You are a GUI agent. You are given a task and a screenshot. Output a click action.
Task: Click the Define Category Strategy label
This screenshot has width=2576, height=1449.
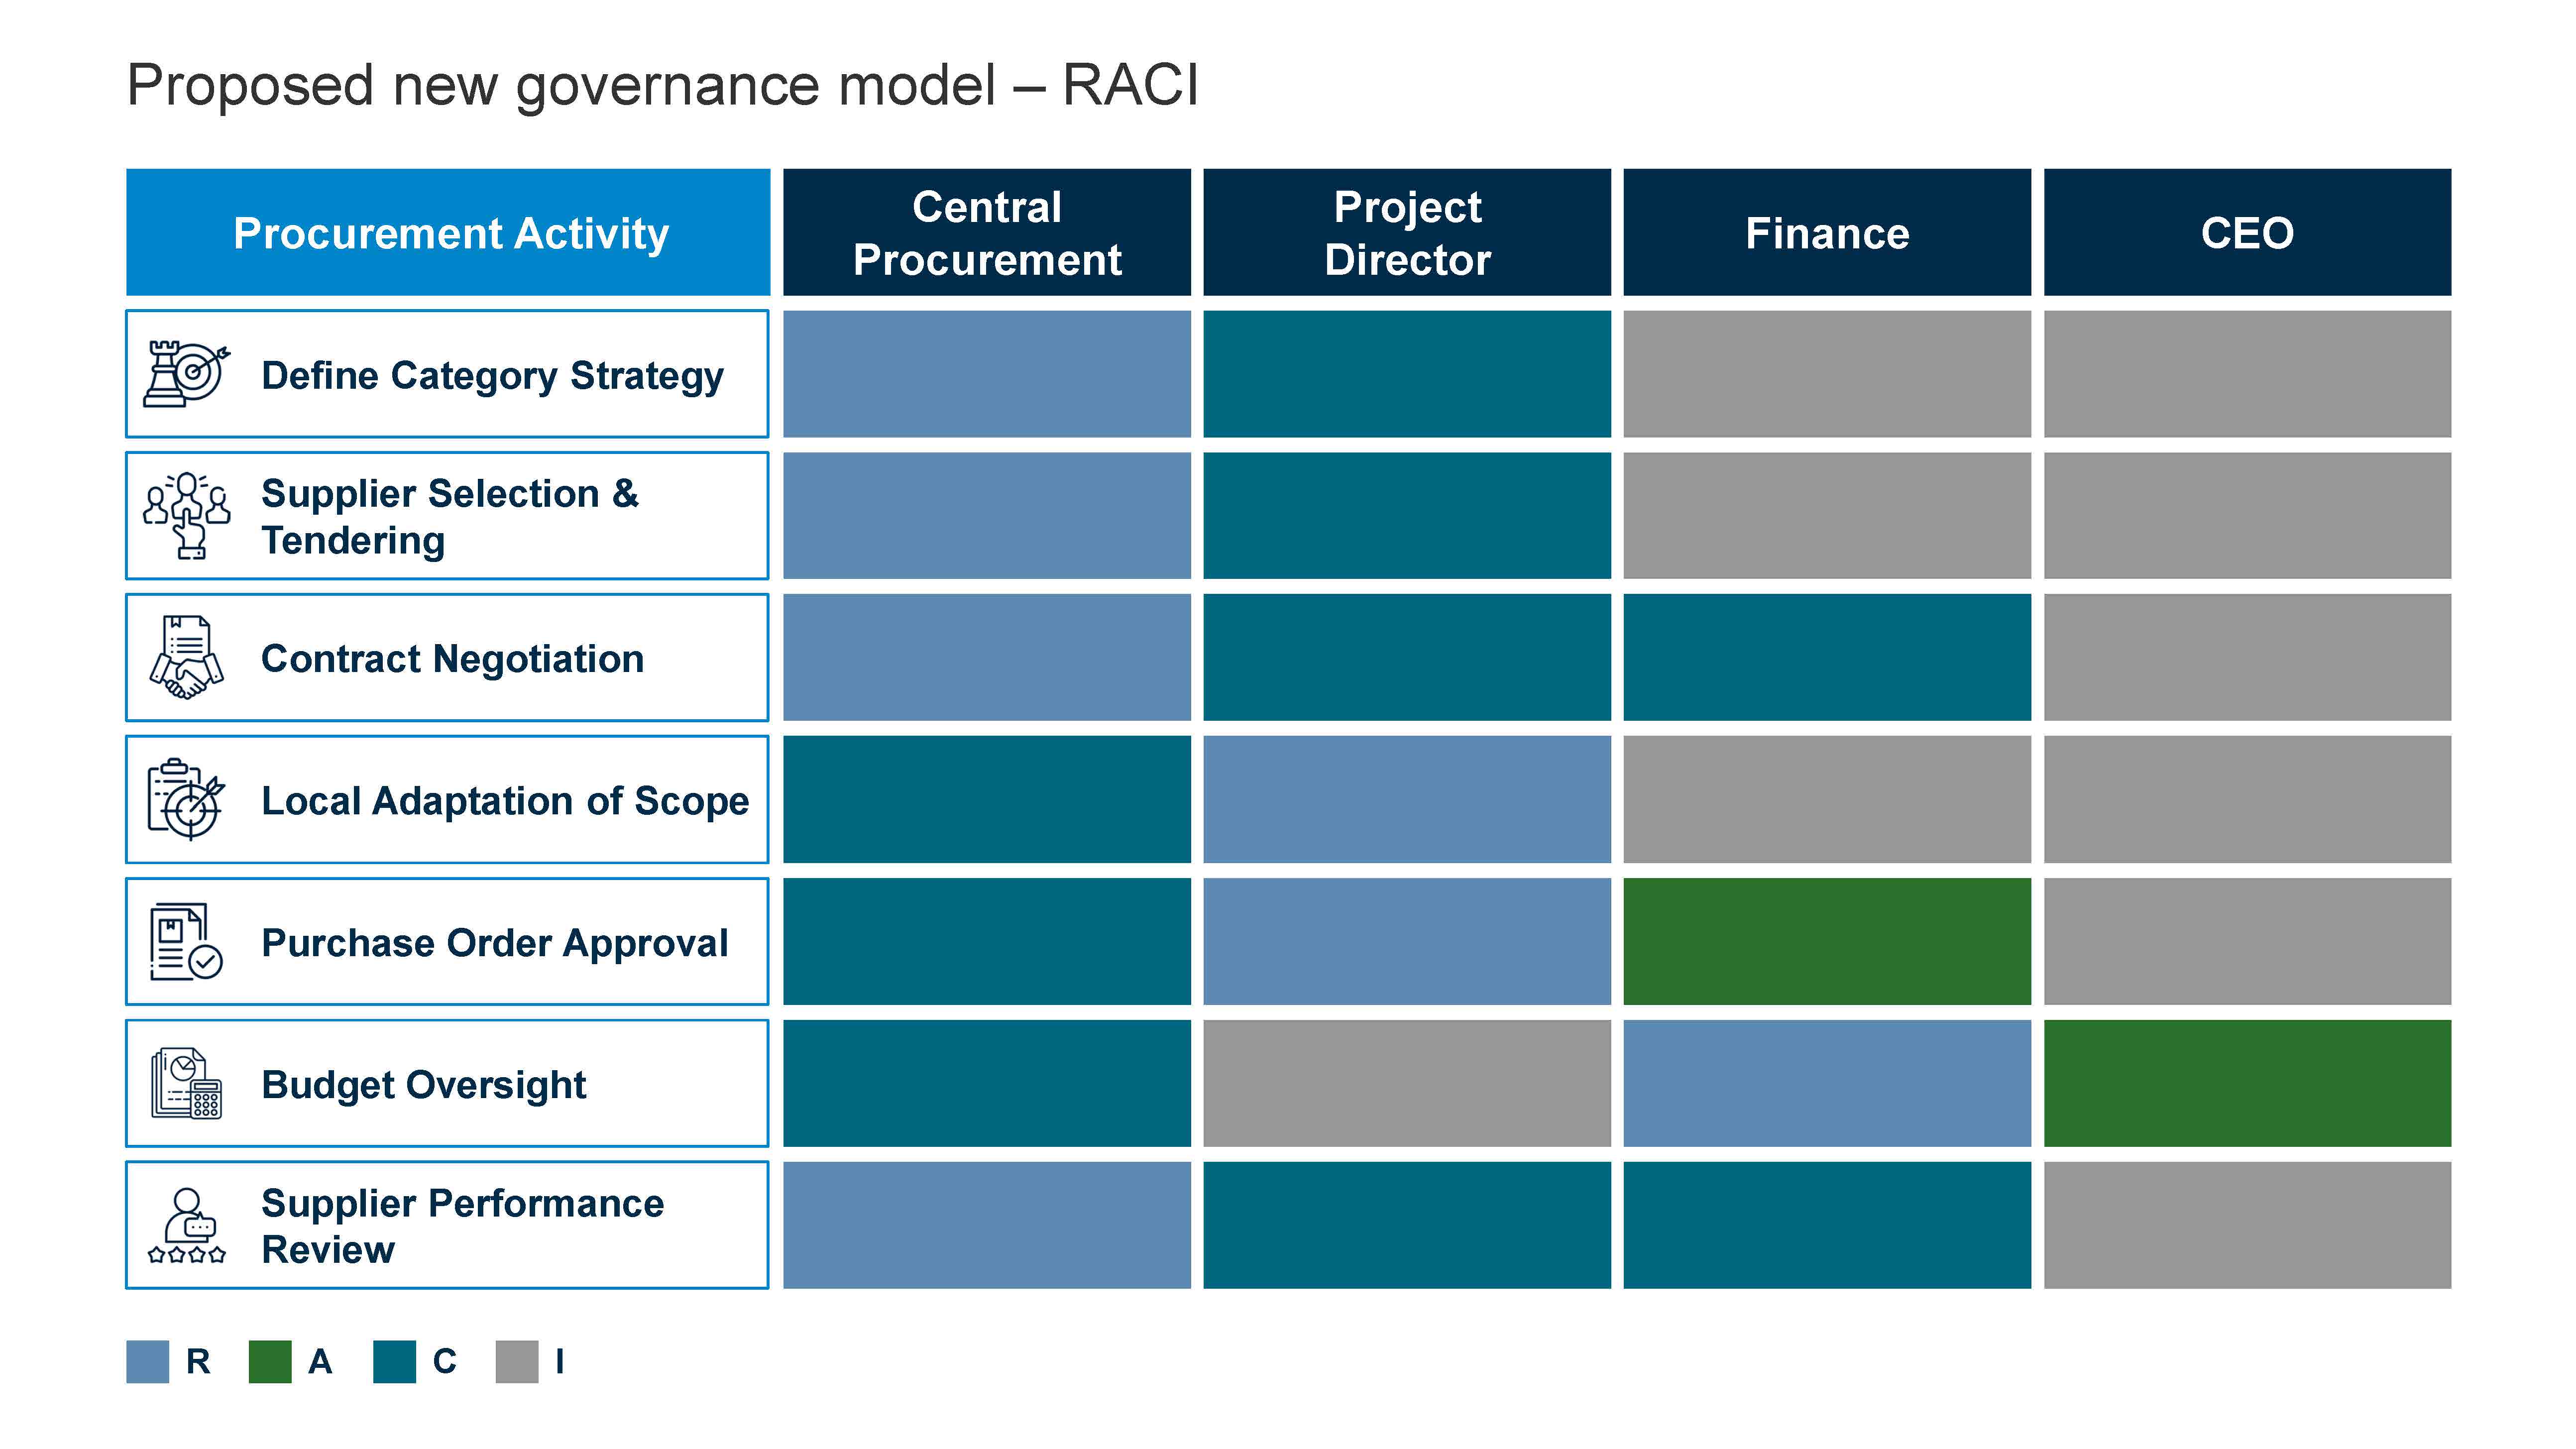(x=492, y=376)
